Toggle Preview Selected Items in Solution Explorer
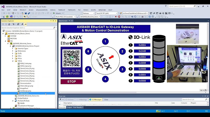210x117 pixels. (x=25, y=24)
